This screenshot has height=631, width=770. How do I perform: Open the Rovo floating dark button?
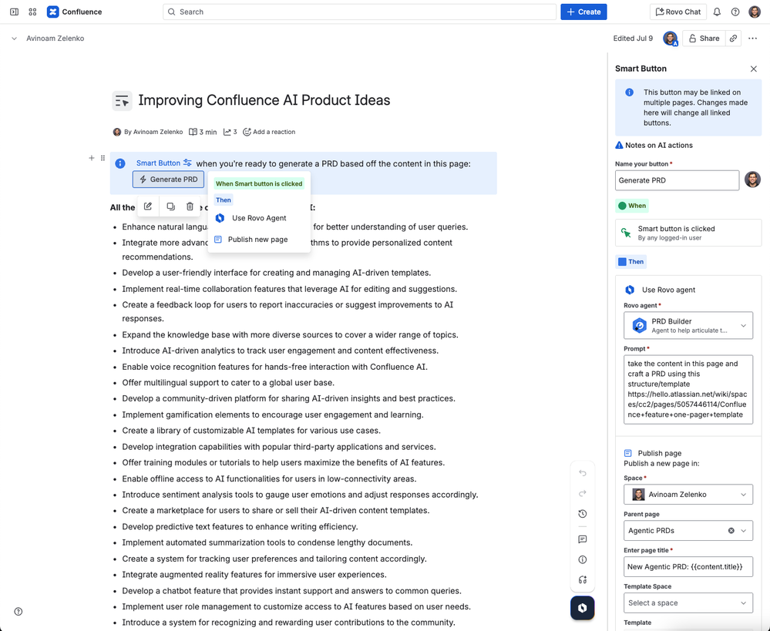[583, 608]
